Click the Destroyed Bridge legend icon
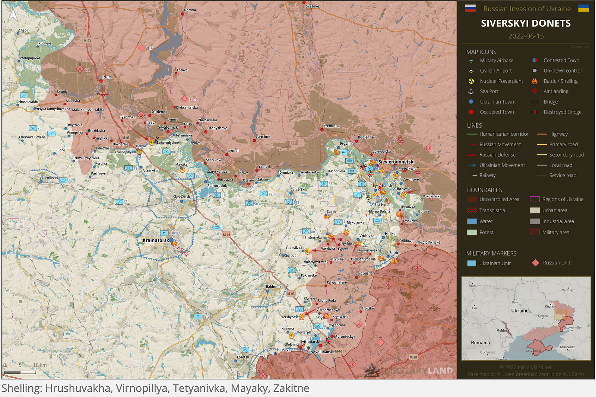 click(x=535, y=112)
